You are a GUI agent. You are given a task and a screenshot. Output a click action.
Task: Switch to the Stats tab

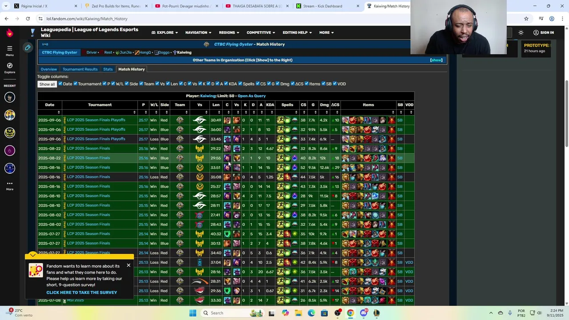(108, 69)
